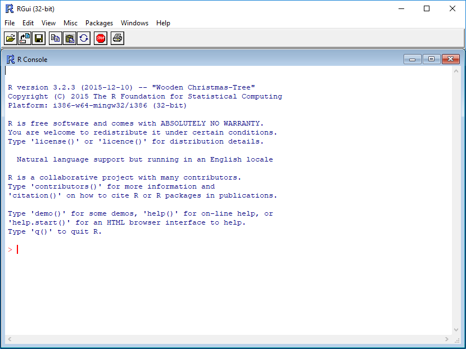The width and height of the screenshot is (466, 349).
Task: Click the 'Type 'contributors()'' text line
Action: click(x=111, y=186)
